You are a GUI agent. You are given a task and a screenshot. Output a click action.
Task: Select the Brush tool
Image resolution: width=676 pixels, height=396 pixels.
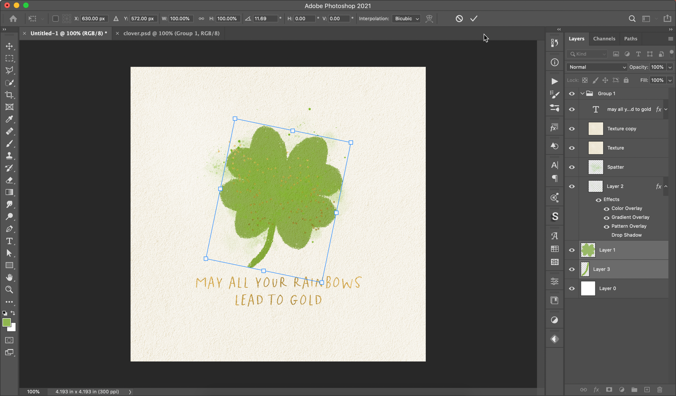click(9, 144)
